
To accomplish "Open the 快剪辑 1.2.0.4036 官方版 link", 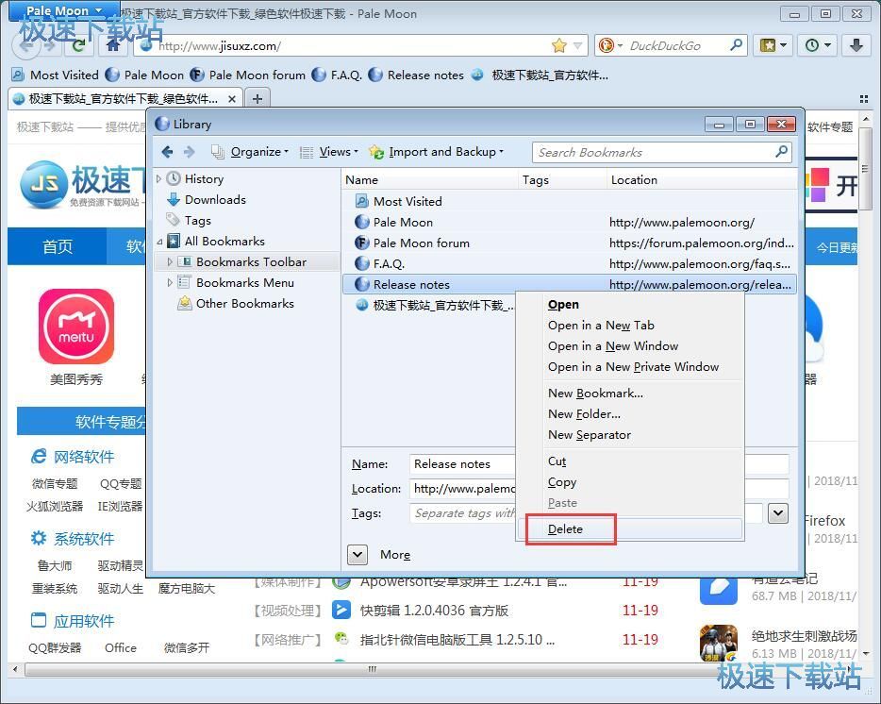I will tap(434, 610).
